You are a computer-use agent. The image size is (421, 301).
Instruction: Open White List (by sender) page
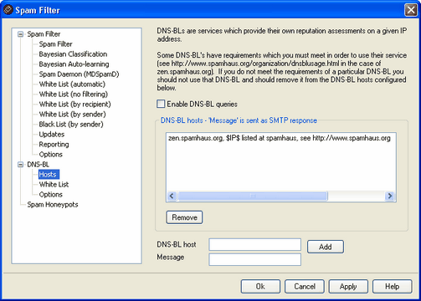73,115
